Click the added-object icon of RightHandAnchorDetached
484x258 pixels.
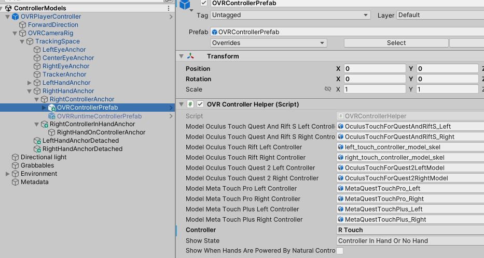tap(37, 149)
